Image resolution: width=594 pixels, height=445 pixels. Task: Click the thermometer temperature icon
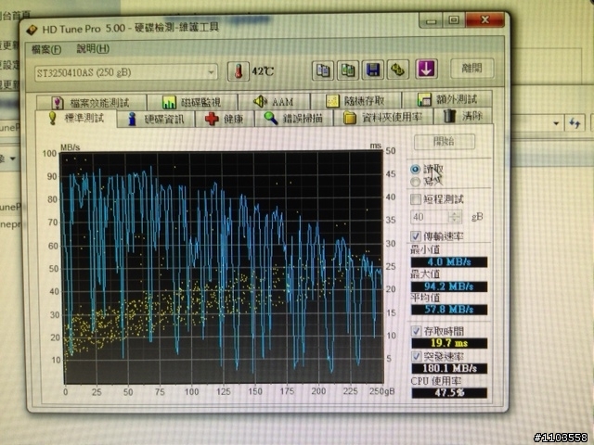(239, 70)
